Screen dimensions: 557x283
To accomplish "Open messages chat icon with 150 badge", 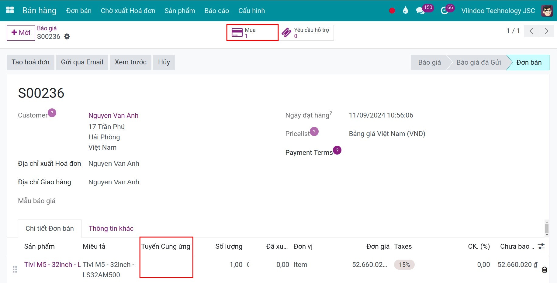I will (420, 11).
